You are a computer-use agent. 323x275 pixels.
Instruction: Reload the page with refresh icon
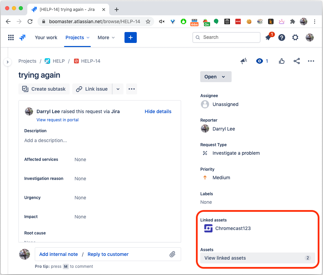(30, 21)
